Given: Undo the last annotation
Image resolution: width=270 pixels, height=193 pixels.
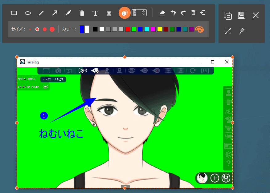Looking at the screenshot, I should (x=173, y=13).
